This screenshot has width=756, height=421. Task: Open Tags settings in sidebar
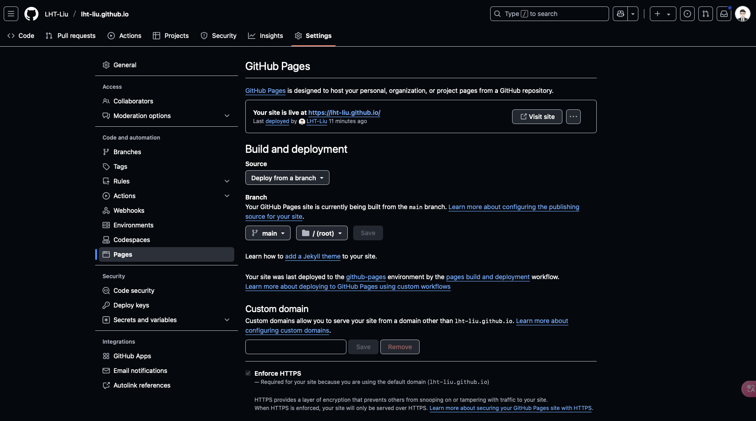click(167, 167)
